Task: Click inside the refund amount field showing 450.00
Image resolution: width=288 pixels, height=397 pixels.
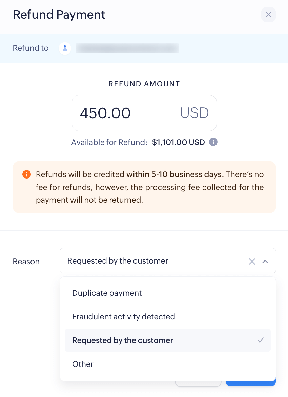Action: point(105,113)
